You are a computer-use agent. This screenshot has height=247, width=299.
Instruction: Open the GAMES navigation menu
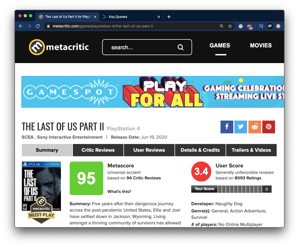click(220, 46)
